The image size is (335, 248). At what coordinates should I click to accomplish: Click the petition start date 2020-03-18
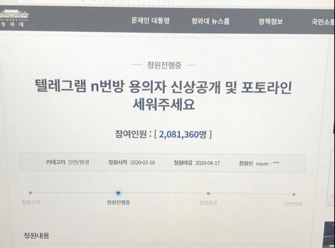[142, 162]
